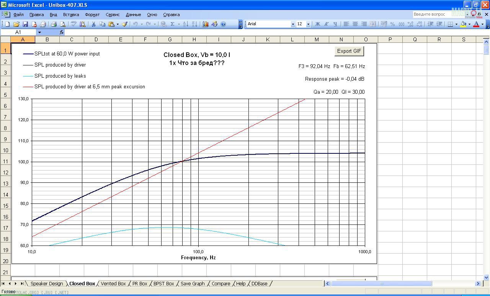Click the Open file folder icon
Viewport: 490px width, 296px height.
[x=16, y=24]
